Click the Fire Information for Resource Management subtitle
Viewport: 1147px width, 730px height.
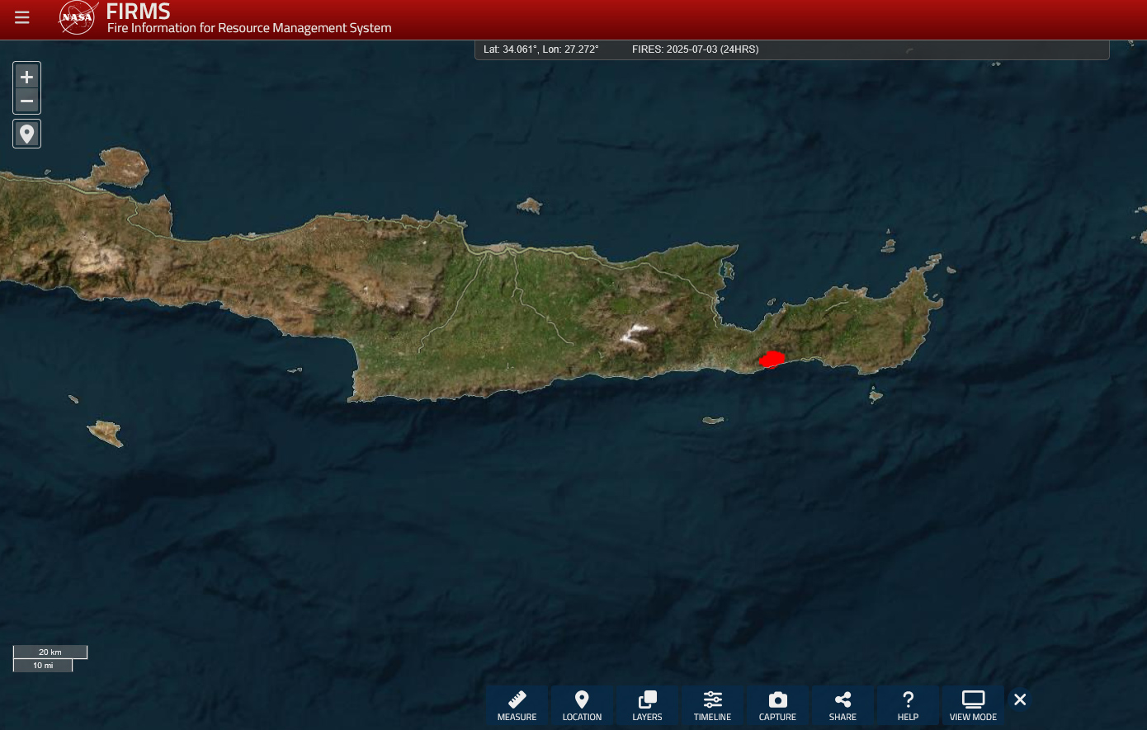[249, 28]
